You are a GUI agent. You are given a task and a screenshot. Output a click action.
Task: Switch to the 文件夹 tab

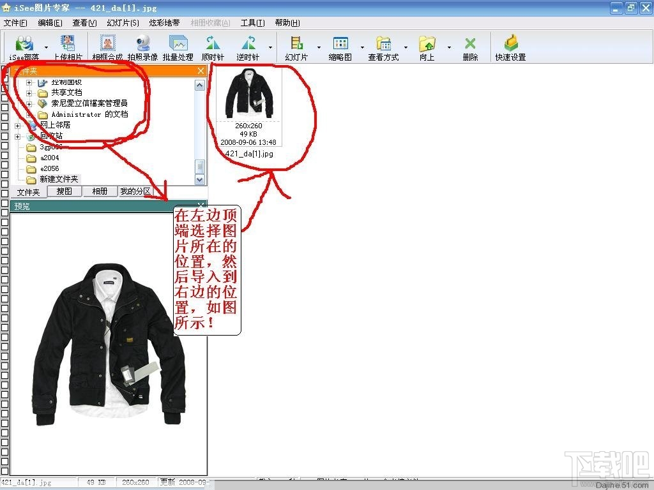click(x=28, y=192)
